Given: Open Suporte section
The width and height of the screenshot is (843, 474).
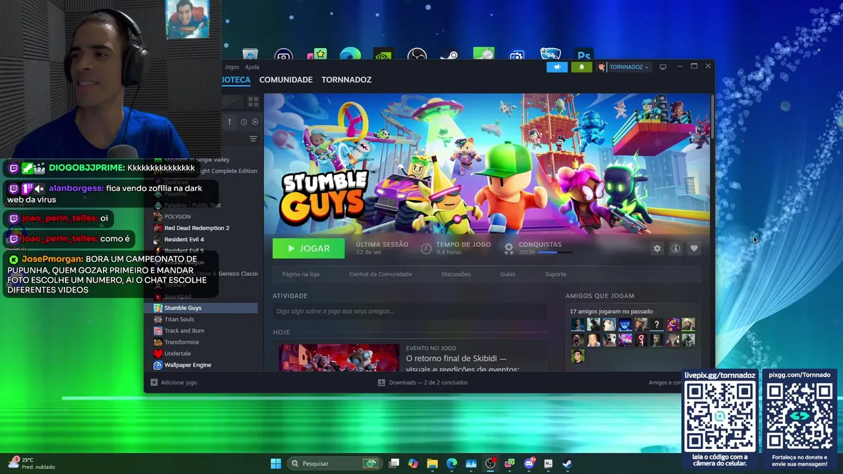Looking at the screenshot, I should [555, 274].
